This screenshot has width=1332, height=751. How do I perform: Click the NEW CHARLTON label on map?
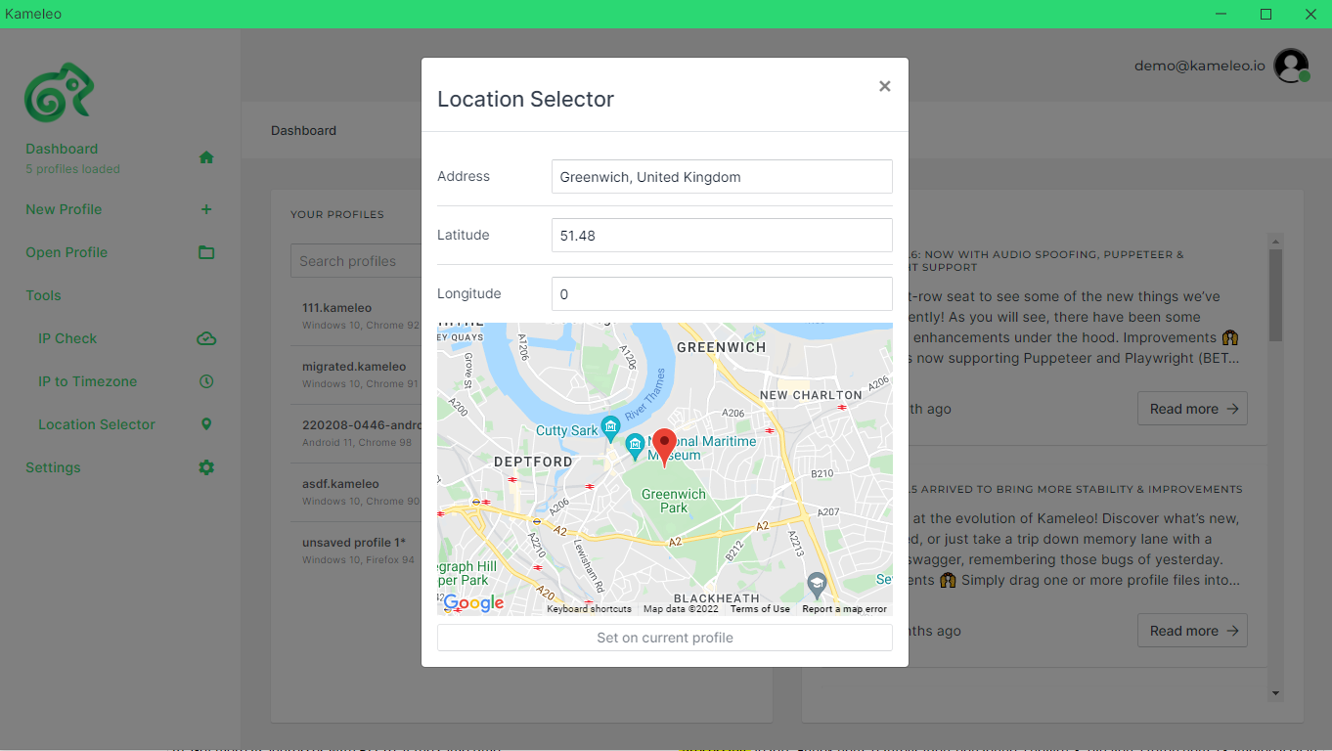click(811, 395)
